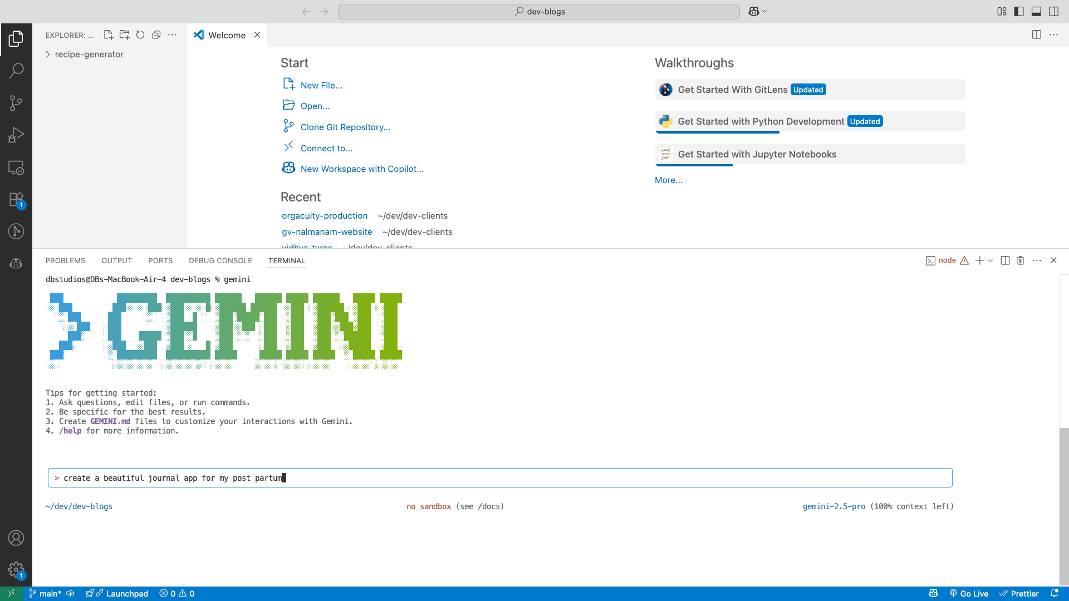Open notifications bell in status bar
The image size is (1069, 601).
(1054, 594)
